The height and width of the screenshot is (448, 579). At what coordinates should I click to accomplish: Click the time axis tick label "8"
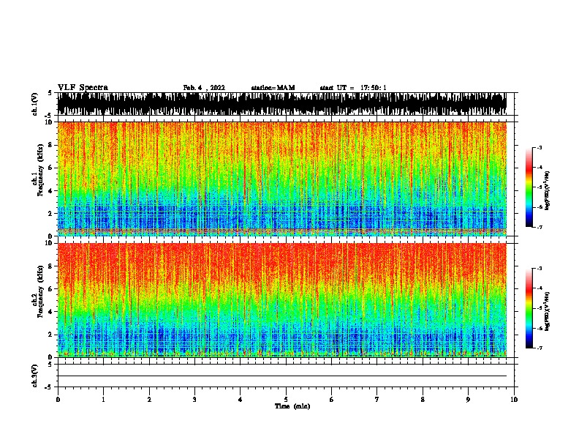pyautogui.click(x=423, y=400)
